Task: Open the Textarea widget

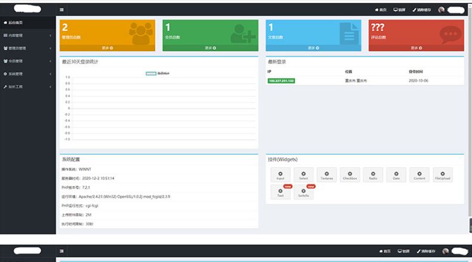Action: (x=326, y=175)
